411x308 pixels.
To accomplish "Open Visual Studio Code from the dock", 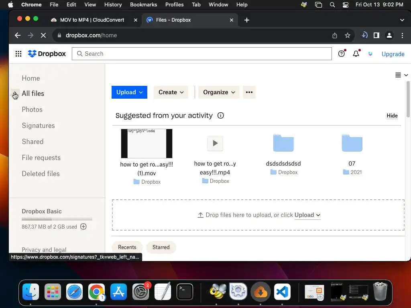I will point(282,292).
